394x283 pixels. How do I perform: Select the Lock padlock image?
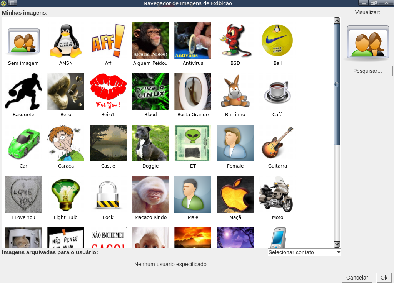(108, 194)
